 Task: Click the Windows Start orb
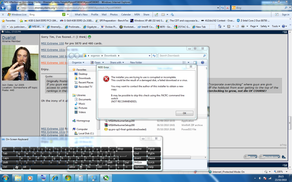click(5, 178)
